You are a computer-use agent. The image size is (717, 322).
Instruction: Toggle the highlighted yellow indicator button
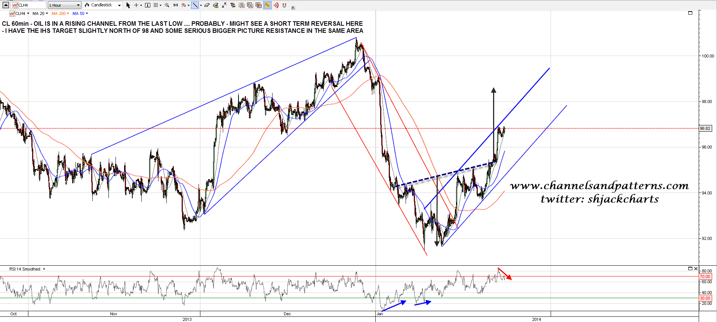pos(267,5)
